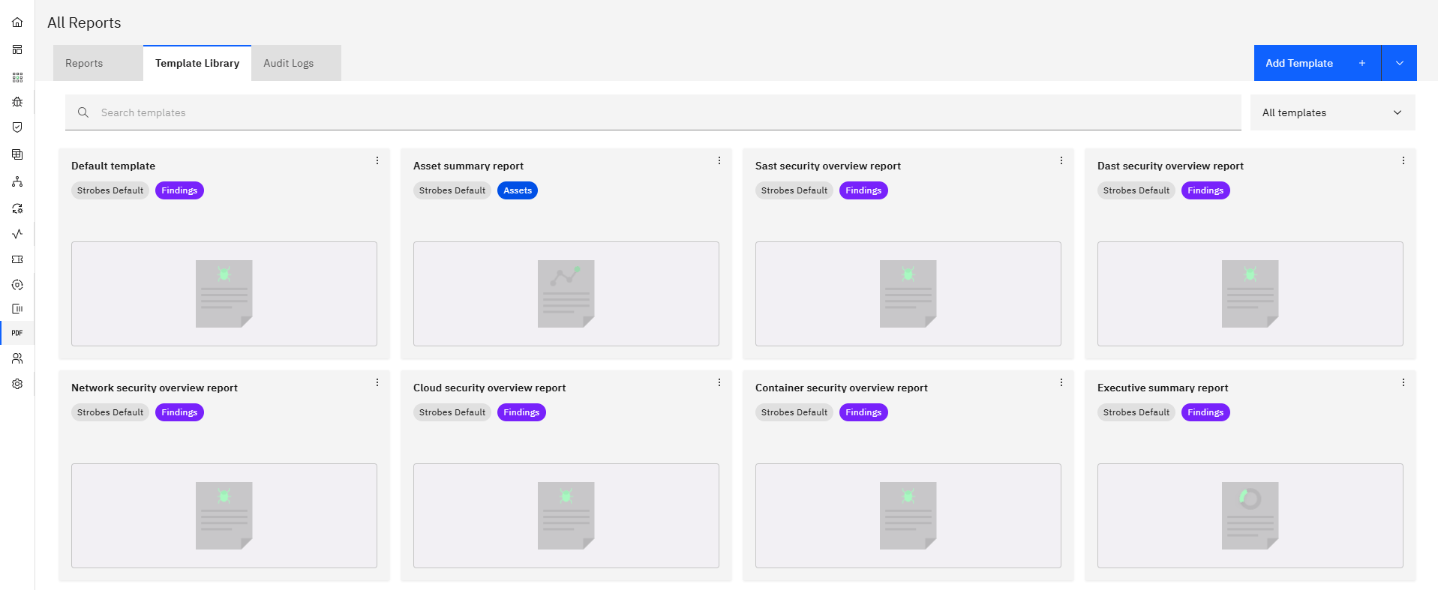Open the shield checkmark icon in sidebar
Screen dimensions: 1438x590
tap(17, 127)
